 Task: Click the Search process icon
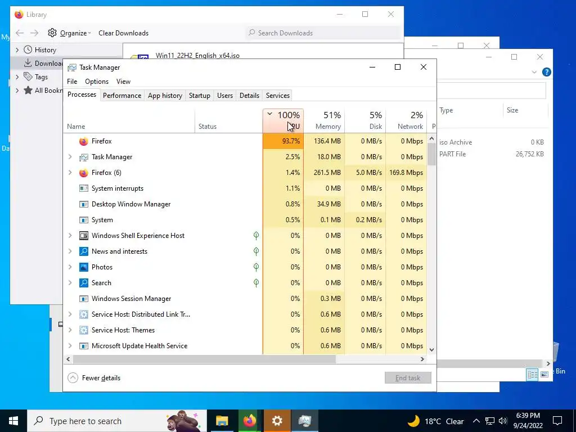(x=84, y=283)
